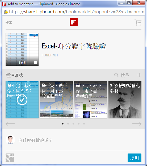This screenshot has width=147, height=166.
Task: Click the red Flipboard logo icon
Action: 74,22
